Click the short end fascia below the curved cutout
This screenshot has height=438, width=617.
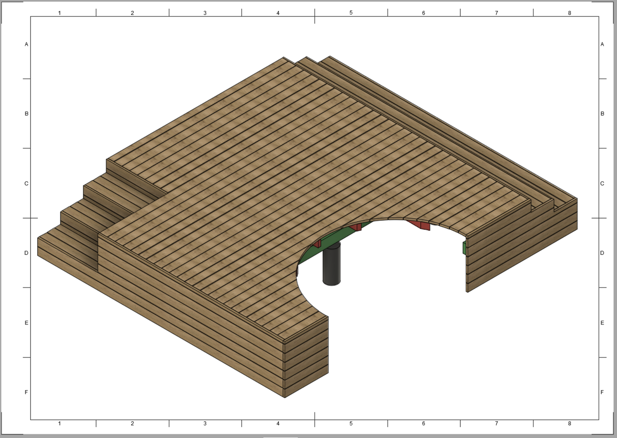tap(306, 356)
